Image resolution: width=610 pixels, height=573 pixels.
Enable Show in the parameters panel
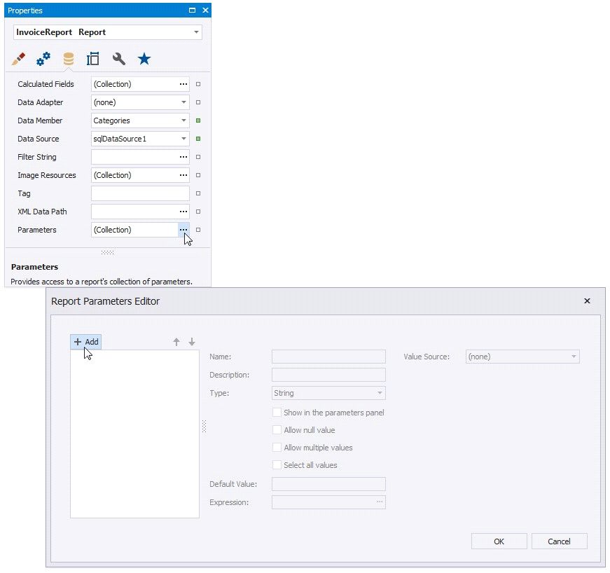(277, 413)
